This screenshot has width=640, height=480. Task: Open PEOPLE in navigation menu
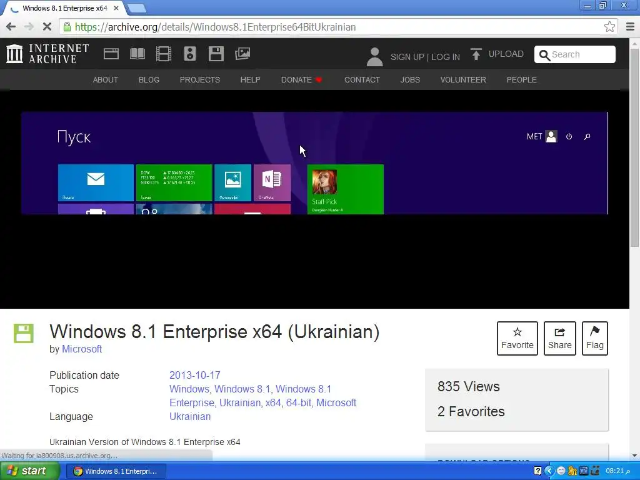point(521,79)
